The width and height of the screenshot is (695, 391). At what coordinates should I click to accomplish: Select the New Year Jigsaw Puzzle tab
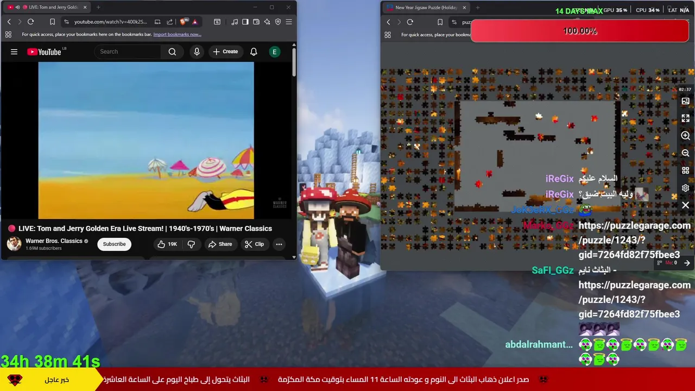426,8
